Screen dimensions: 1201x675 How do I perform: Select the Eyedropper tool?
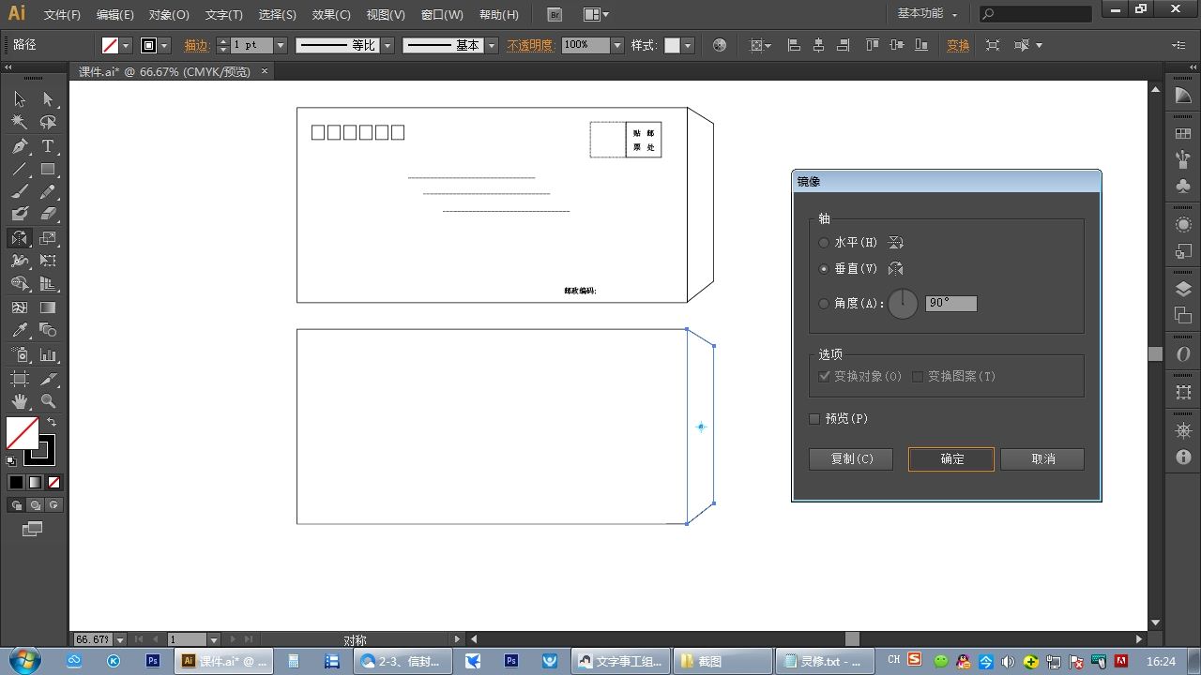pyautogui.click(x=20, y=330)
